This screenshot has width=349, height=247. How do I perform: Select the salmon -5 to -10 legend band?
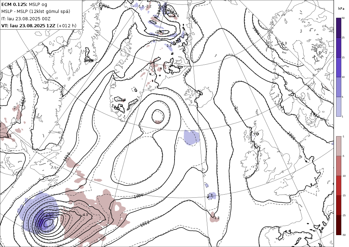coord(339,166)
